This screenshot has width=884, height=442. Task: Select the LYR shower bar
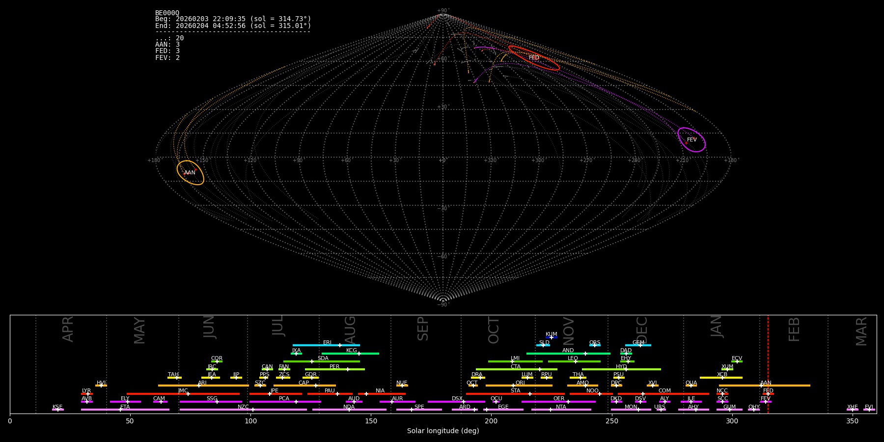click(x=87, y=394)
